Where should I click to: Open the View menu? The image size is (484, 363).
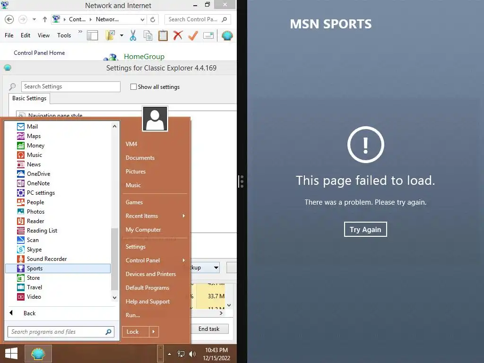tap(43, 35)
